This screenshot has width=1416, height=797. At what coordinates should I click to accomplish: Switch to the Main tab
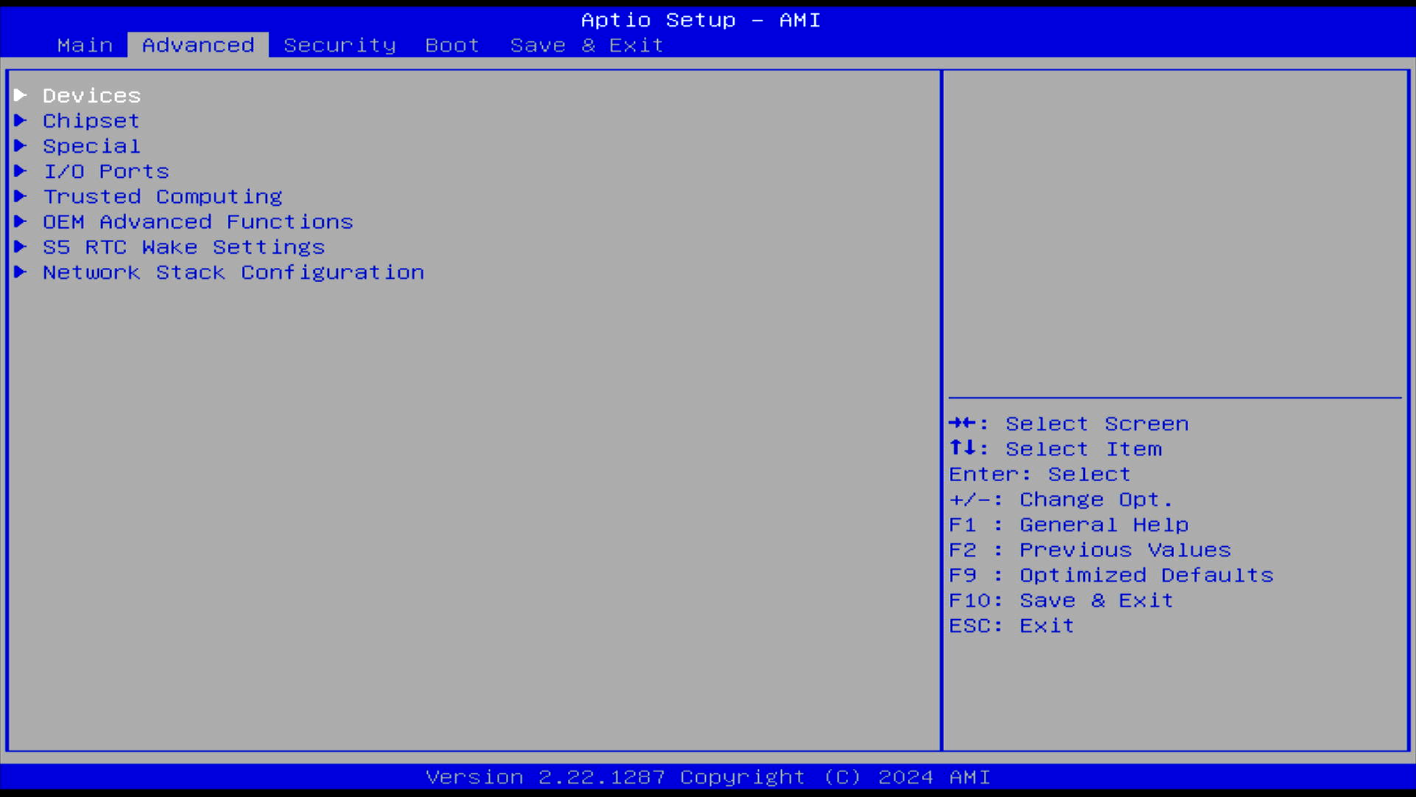click(85, 45)
